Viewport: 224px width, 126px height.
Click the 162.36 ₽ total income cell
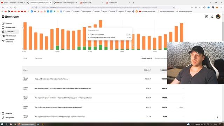point(148,79)
